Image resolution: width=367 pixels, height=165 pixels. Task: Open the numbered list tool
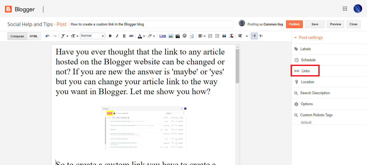click(210, 36)
